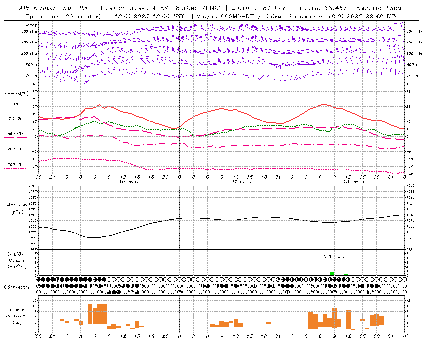The image size is (424, 339).
Task: Click the dotted pink line sample under the 500 гПа legend
Action: [x=15, y=169]
